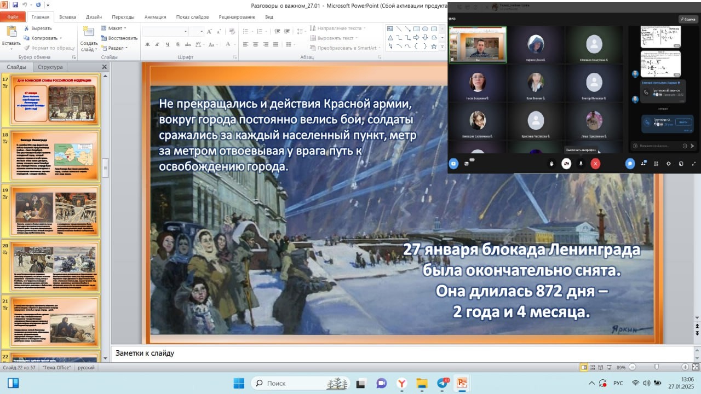Create a new slide with Создать слайд
This screenshot has width=701, height=394.
tap(89, 38)
